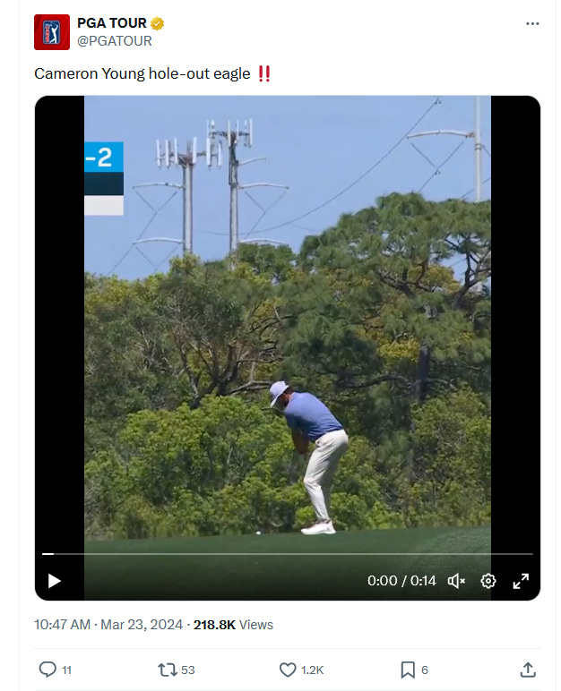View the 218.8K Views analytics
This screenshot has height=691, width=561.
pos(233,625)
